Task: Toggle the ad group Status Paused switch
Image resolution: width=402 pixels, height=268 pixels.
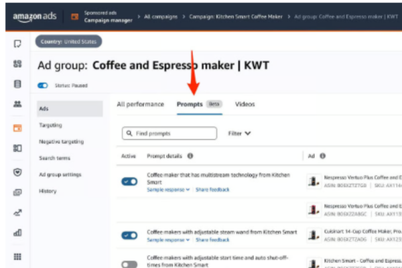Action: point(44,86)
